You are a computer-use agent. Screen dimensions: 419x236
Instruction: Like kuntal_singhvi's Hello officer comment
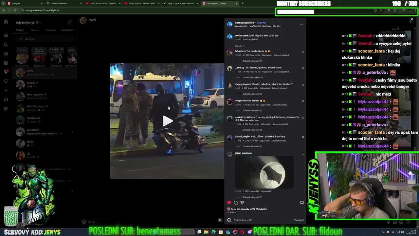303,137
